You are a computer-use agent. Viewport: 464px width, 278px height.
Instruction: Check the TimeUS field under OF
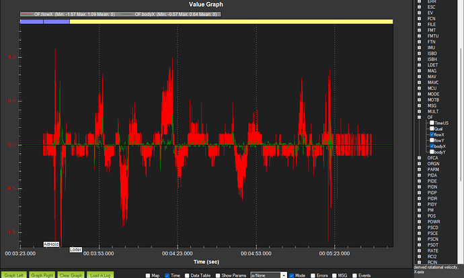click(x=432, y=123)
